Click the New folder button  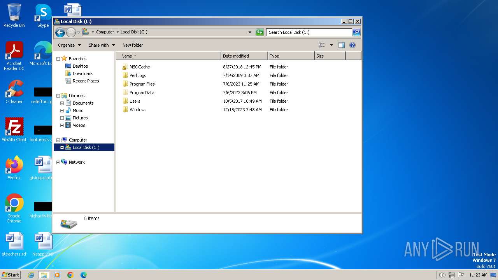133,45
